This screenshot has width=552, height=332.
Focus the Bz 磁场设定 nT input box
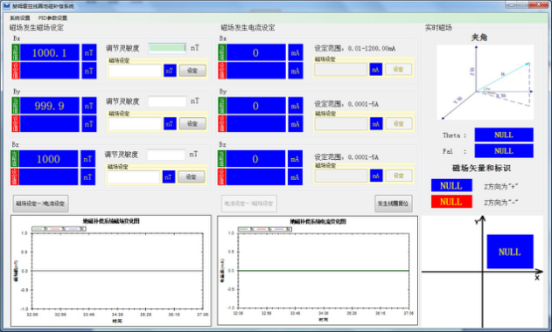[x=134, y=176]
